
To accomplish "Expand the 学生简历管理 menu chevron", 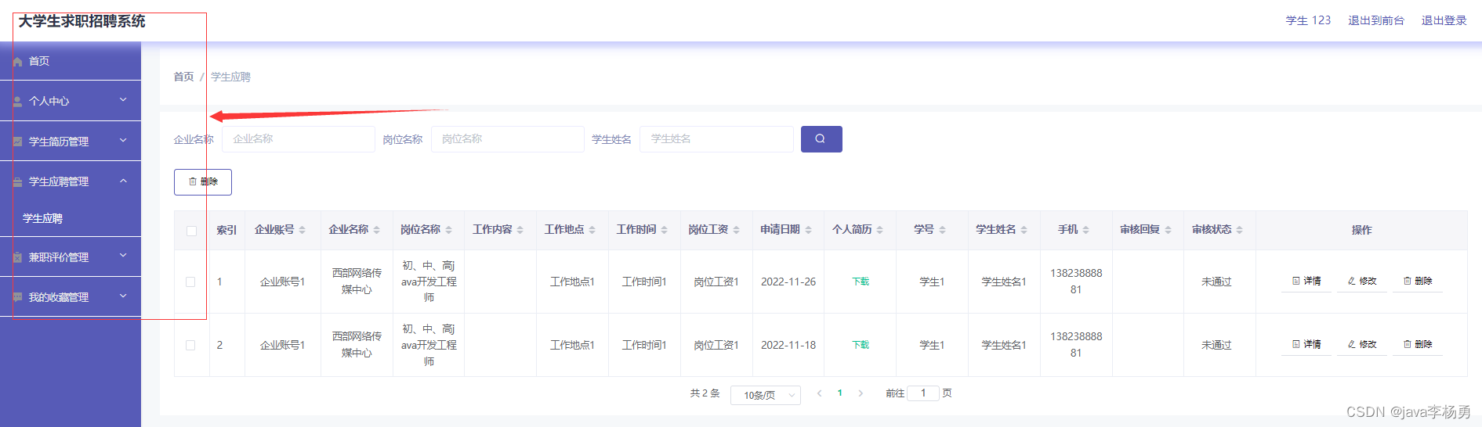I will tap(123, 141).
